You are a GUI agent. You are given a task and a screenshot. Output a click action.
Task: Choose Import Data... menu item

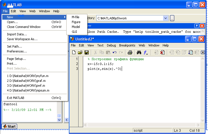pyautogui.click(x=34, y=34)
